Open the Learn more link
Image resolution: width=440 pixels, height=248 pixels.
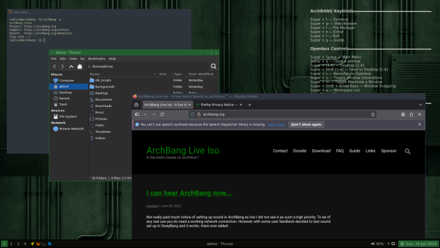tap(276, 125)
